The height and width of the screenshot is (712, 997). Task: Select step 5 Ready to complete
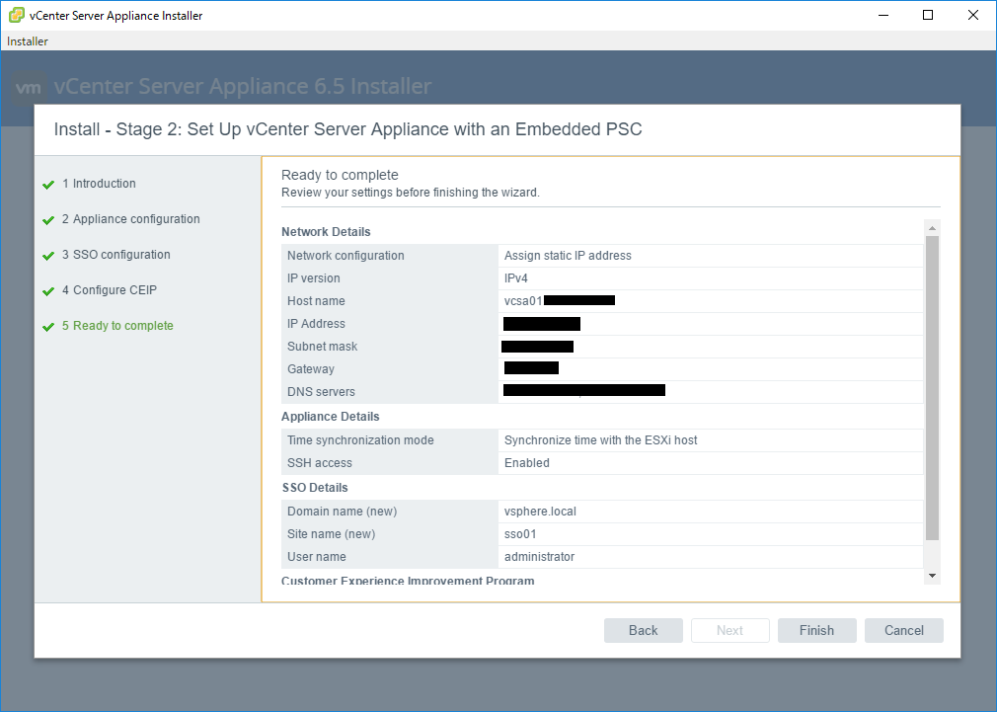click(x=117, y=326)
